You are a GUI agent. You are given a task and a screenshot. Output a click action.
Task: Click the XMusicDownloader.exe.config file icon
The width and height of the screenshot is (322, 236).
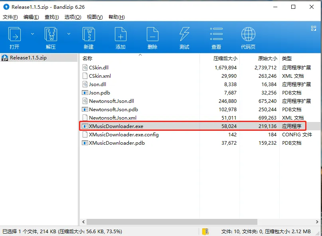coord(85,135)
